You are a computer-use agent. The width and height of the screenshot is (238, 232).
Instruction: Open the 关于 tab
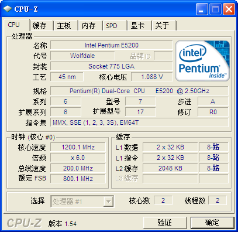click(163, 26)
